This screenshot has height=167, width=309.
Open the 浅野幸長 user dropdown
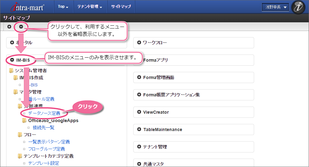tap(275, 7)
